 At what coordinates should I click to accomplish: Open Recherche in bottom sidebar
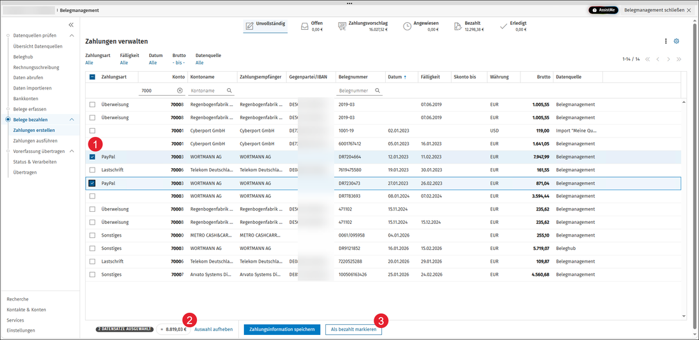(x=17, y=299)
